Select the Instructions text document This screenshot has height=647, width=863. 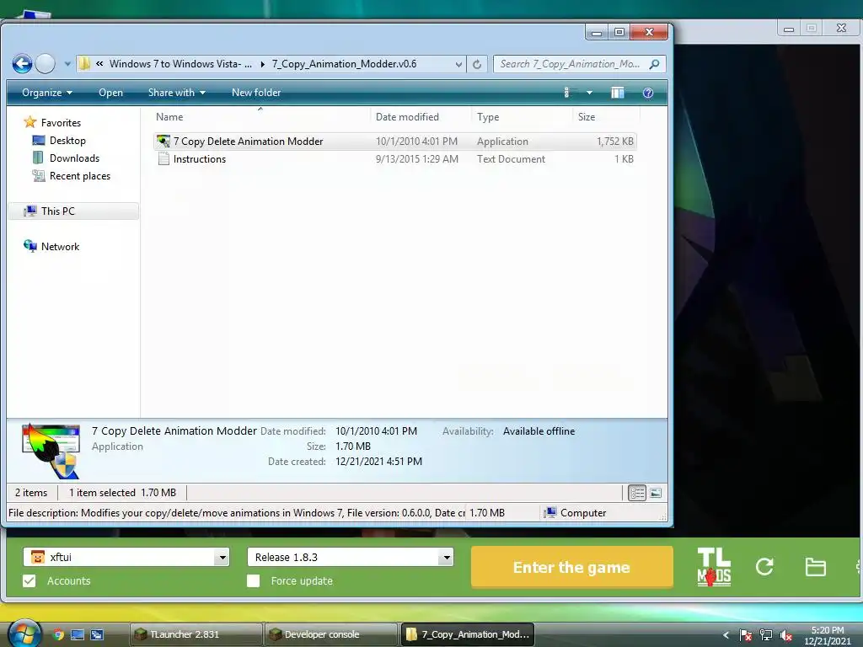click(x=394, y=159)
